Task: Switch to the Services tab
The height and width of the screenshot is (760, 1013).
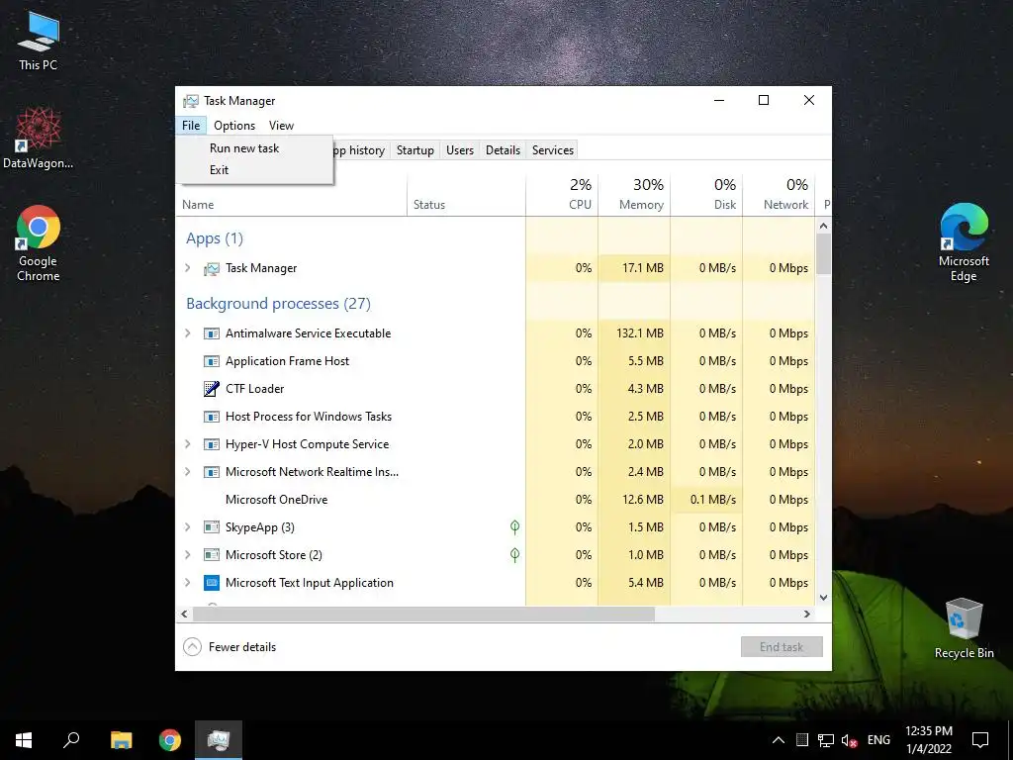Action: (x=553, y=150)
